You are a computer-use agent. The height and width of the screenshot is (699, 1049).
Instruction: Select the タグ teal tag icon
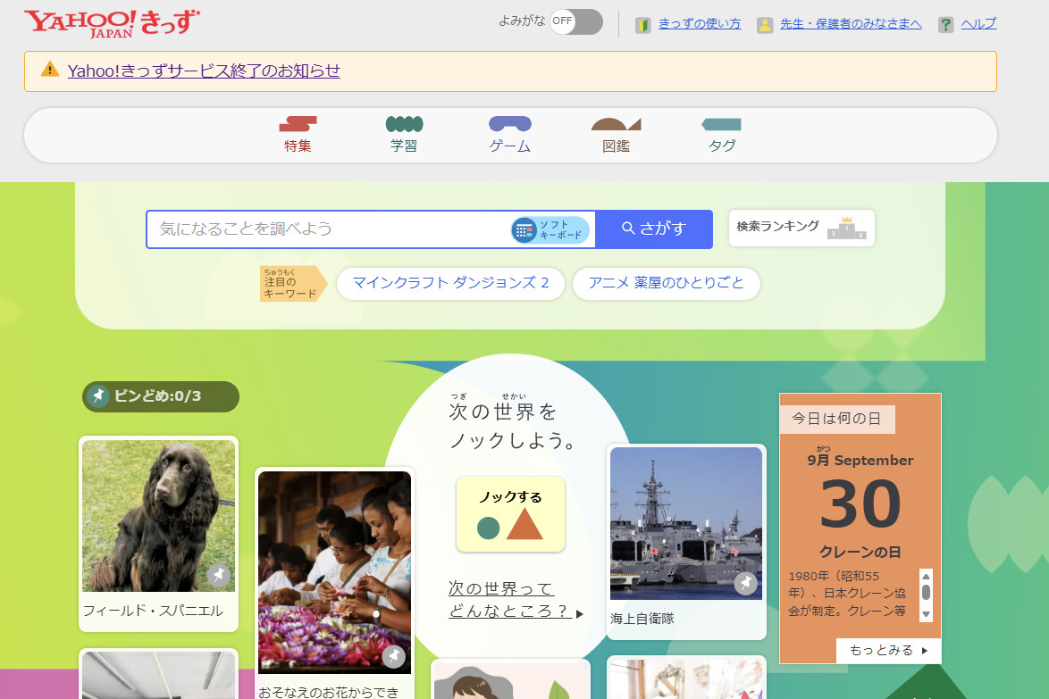(721, 124)
